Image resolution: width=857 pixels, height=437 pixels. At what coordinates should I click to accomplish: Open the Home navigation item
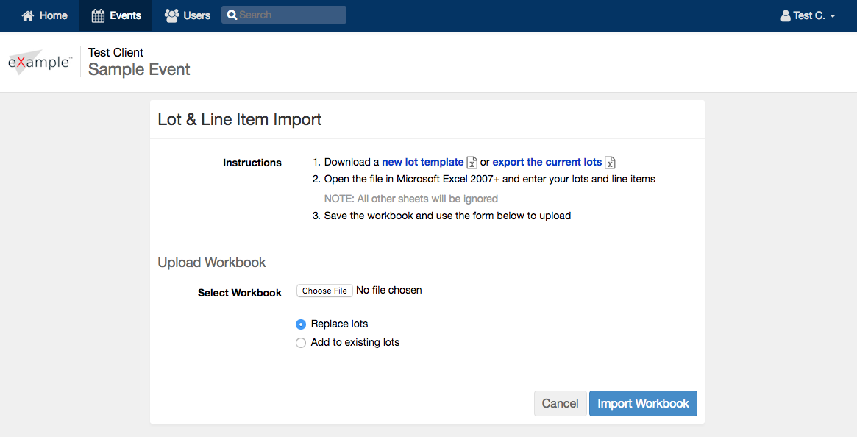click(x=44, y=16)
